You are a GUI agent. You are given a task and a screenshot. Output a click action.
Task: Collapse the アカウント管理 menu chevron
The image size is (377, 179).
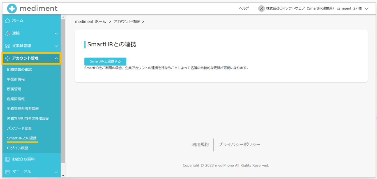point(56,59)
